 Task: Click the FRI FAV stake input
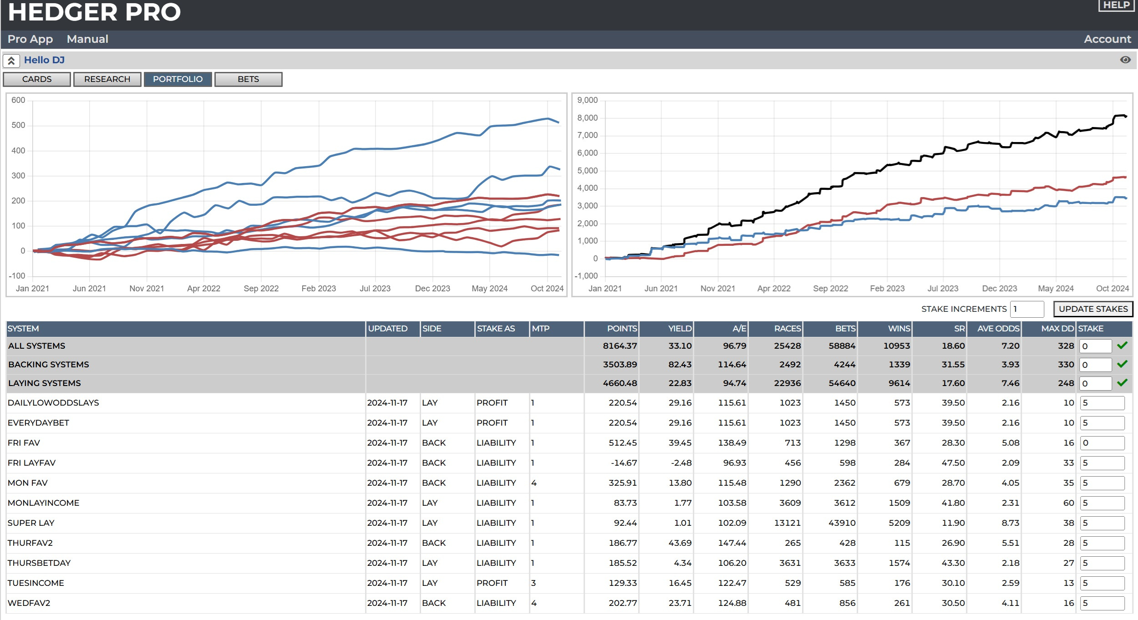1102,443
